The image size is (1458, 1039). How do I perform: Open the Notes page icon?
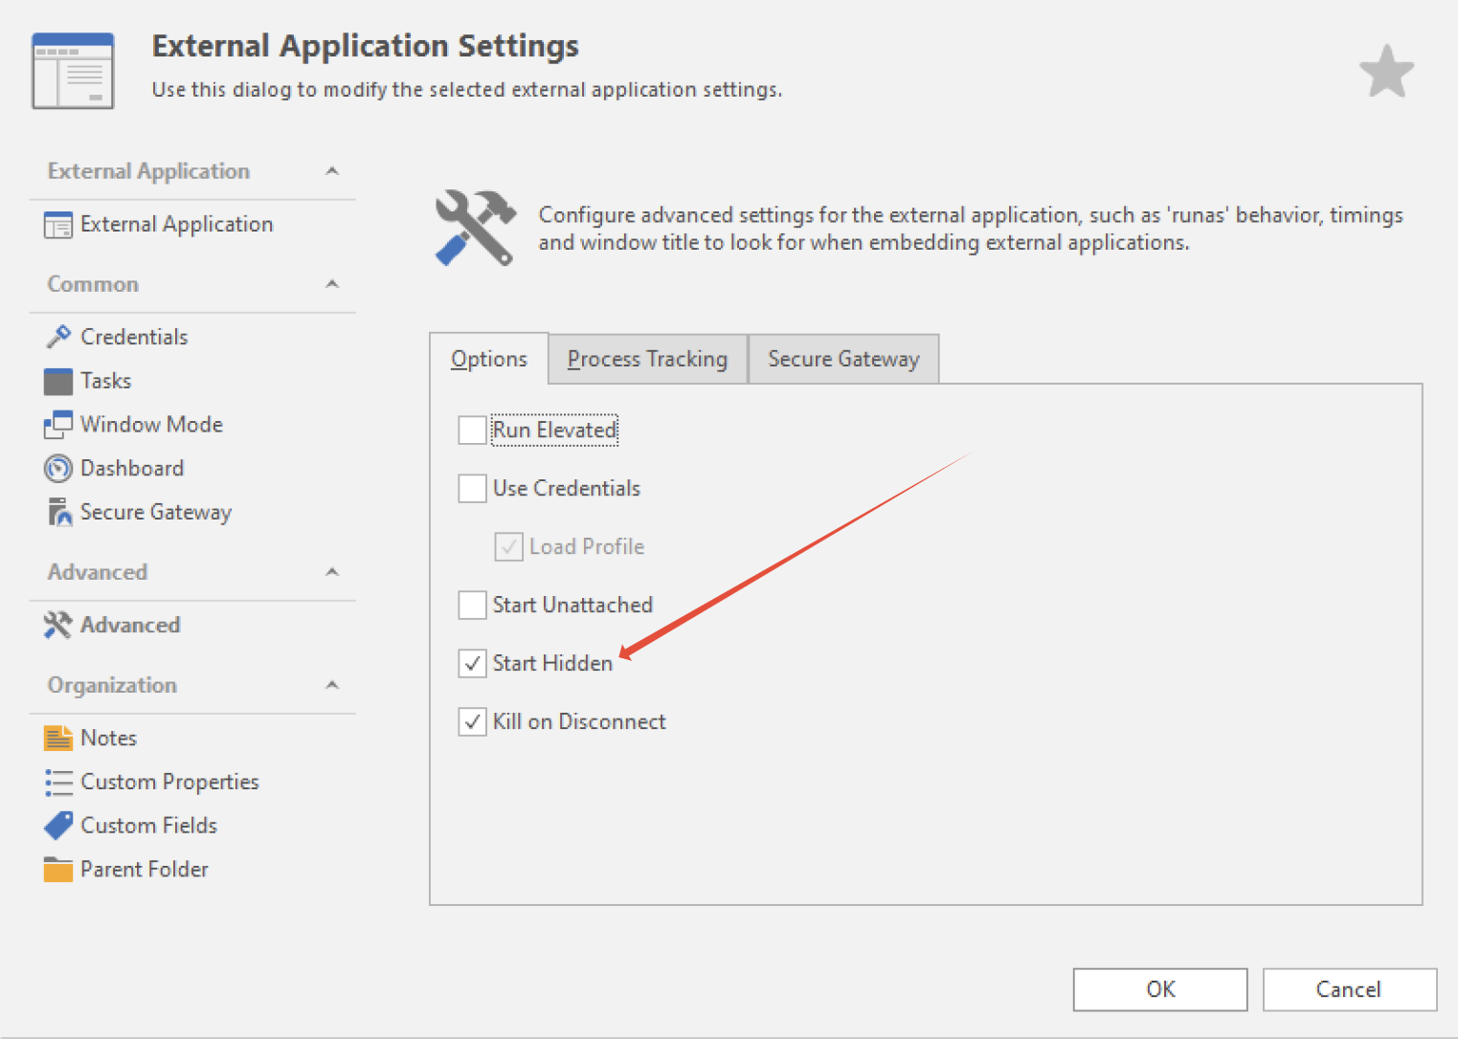pyautogui.click(x=58, y=738)
